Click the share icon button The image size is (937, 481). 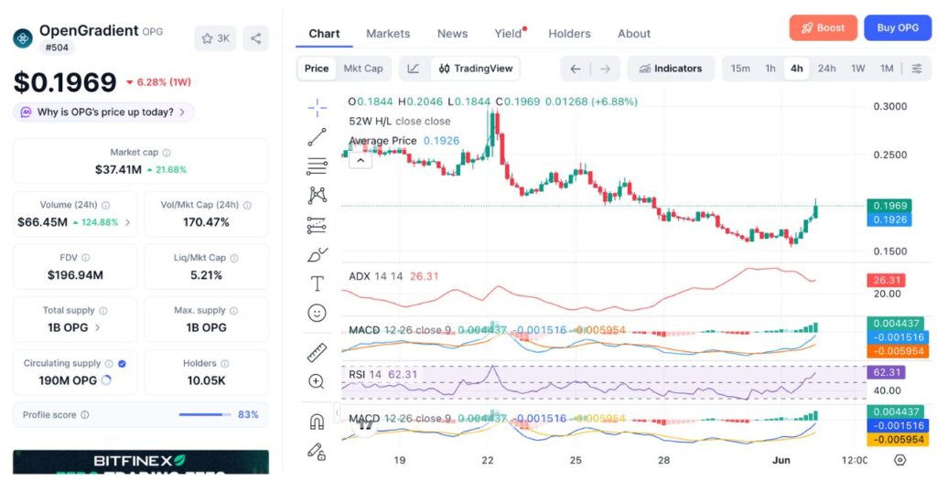[256, 38]
